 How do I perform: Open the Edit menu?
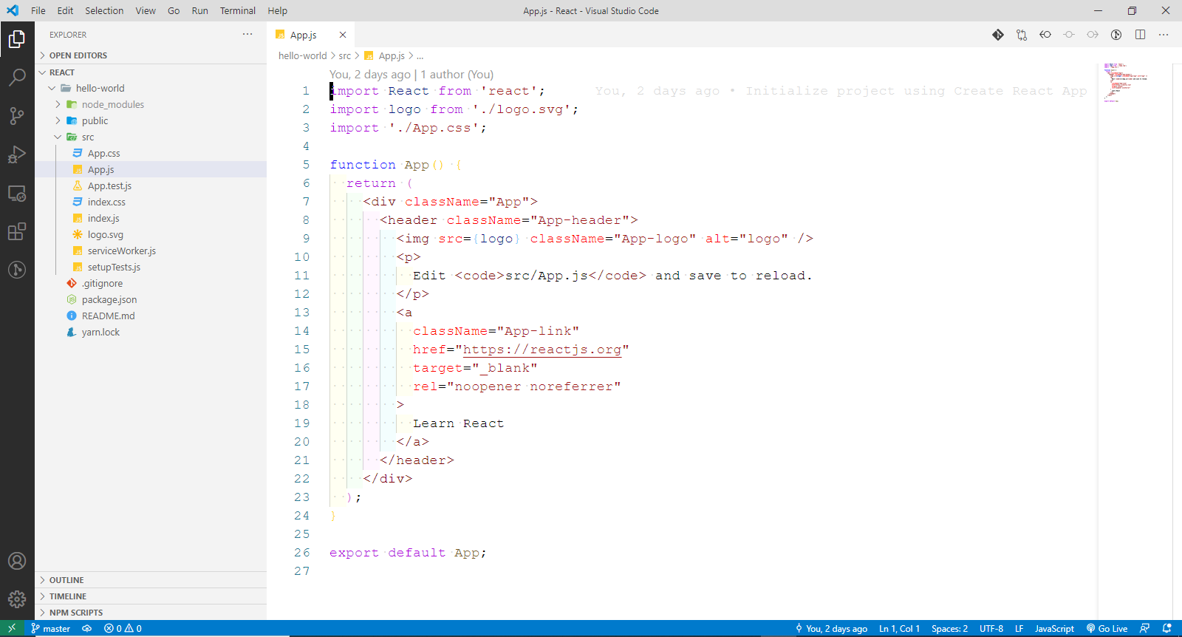65,10
